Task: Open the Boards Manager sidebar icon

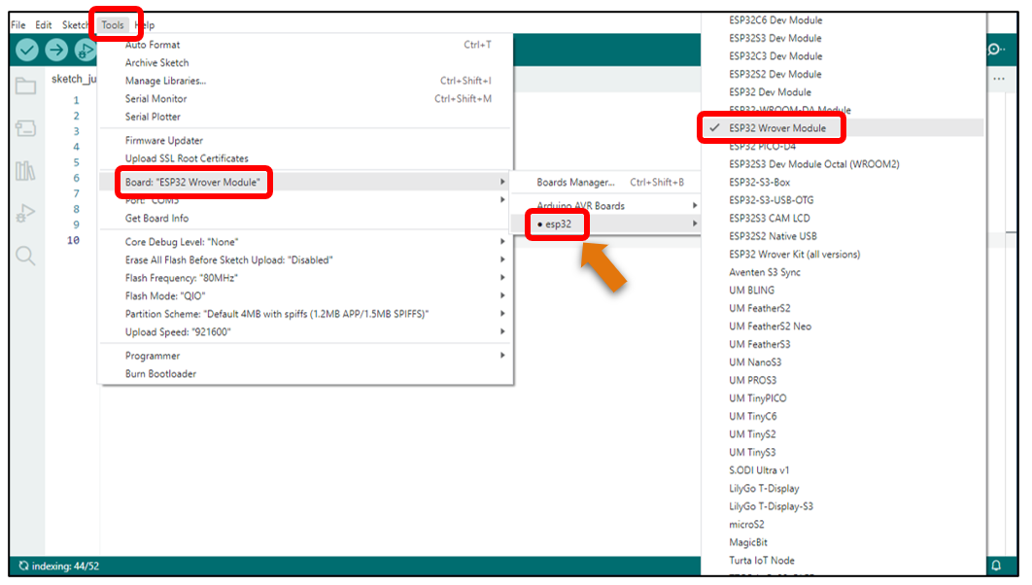Action: [25, 127]
